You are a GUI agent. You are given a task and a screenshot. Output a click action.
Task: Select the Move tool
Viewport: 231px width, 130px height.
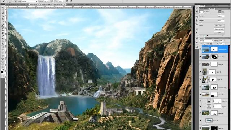(x=3, y=8)
